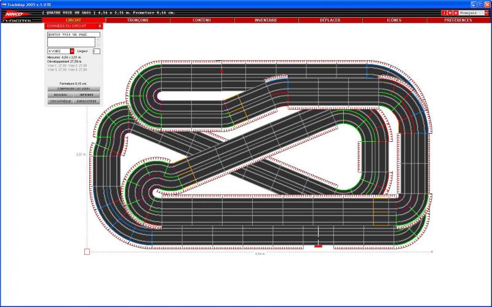Open the CIRCUIT menu

click(x=73, y=20)
